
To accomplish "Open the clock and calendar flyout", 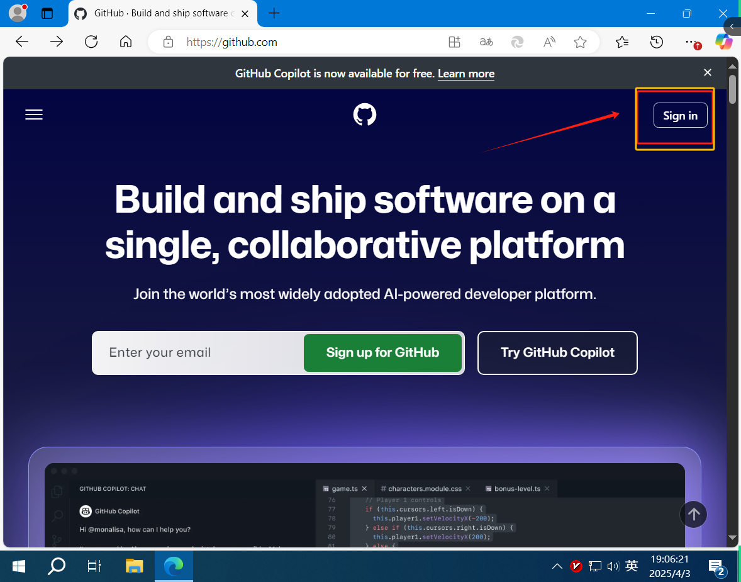I will click(670, 566).
